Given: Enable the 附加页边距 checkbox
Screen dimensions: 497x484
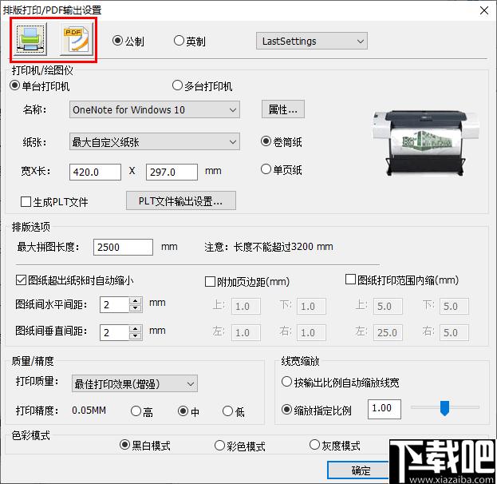Looking at the screenshot, I should [211, 281].
